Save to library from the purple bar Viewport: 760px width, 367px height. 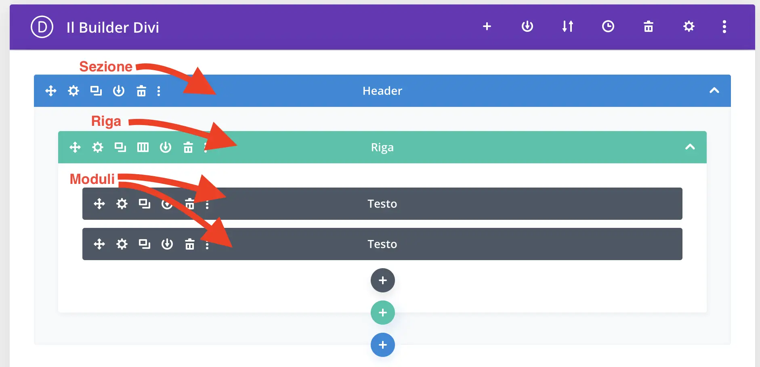527,27
